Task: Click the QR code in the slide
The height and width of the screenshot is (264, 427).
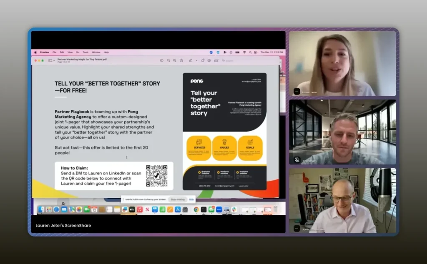Action: [157, 176]
